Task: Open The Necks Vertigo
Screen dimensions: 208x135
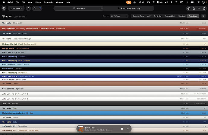Action: click(104, 118)
